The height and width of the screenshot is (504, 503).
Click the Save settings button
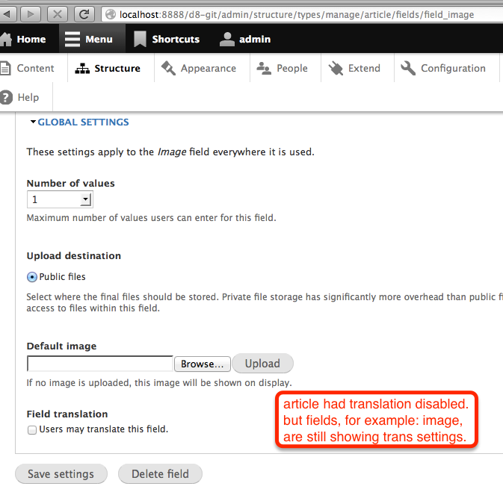pos(61,474)
